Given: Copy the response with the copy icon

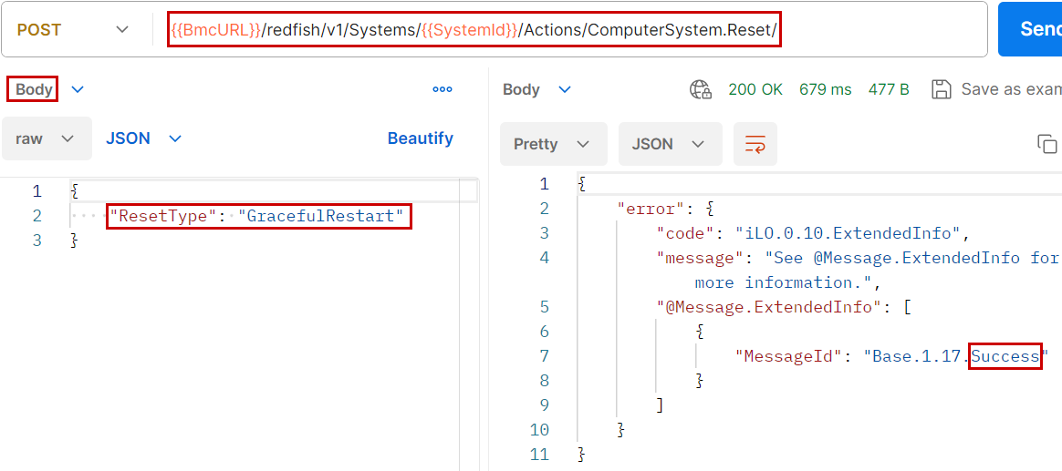Looking at the screenshot, I should (x=1047, y=144).
